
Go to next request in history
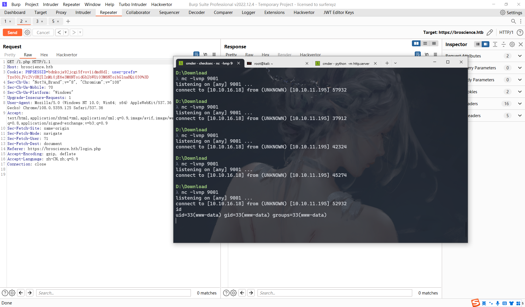[74, 32]
